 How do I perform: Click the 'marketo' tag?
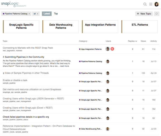coord(19,51)
